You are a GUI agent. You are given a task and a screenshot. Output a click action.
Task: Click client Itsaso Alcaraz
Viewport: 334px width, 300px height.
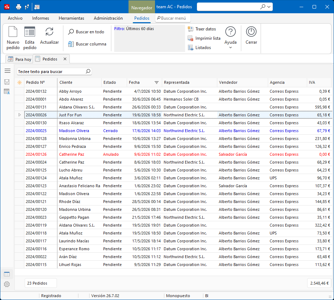click(72, 123)
